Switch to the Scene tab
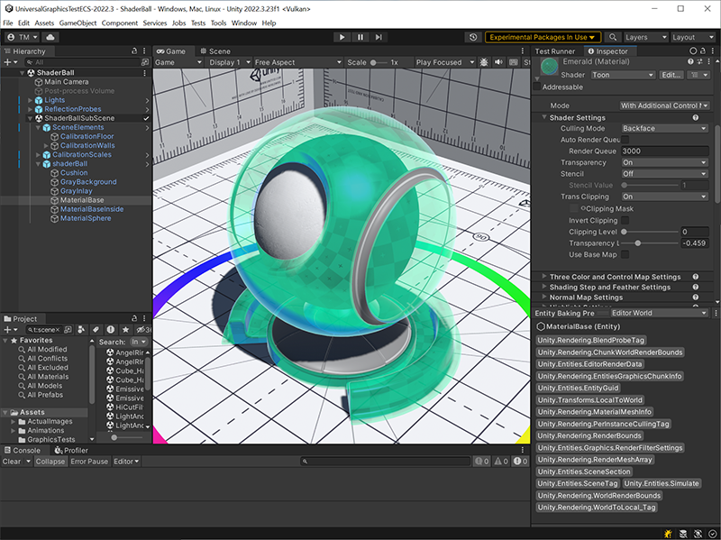This screenshot has width=721, height=540. pyautogui.click(x=214, y=51)
